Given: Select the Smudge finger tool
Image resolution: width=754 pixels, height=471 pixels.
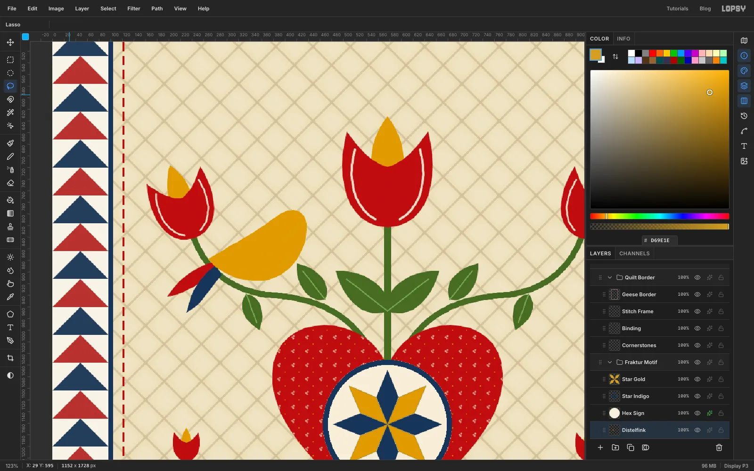Looking at the screenshot, I should pyautogui.click(x=10, y=284).
